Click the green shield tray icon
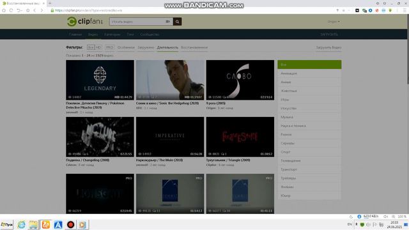Image resolution: width=409 pixels, height=230 pixels. click(362, 224)
